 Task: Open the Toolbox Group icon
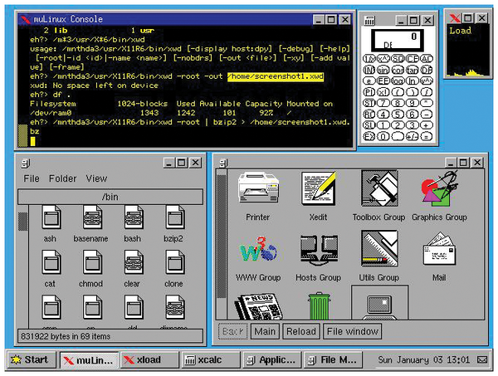click(x=379, y=188)
